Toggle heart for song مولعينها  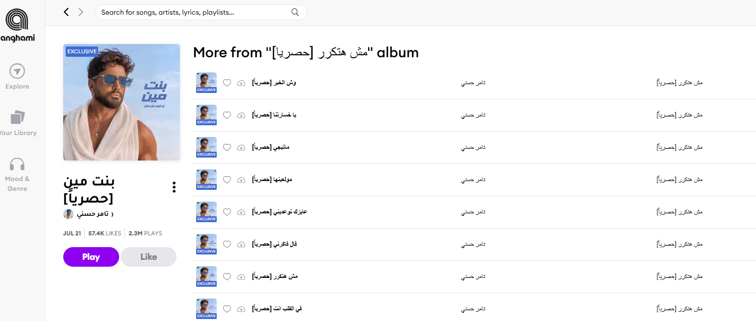coord(227,180)
